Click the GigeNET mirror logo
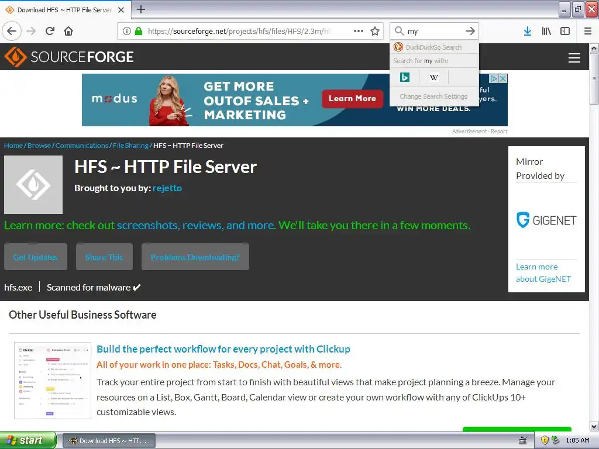The image size is (599, 449). pos(546,220)
